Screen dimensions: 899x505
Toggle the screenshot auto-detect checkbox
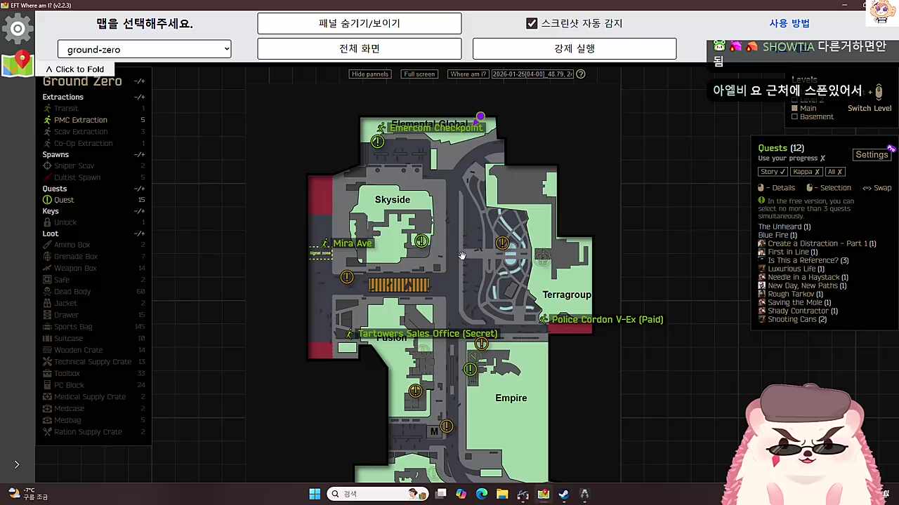[x=532, y=23]
